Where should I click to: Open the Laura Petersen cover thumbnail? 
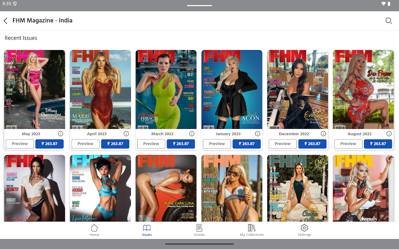pyautogui.click(x=100, y=188)
